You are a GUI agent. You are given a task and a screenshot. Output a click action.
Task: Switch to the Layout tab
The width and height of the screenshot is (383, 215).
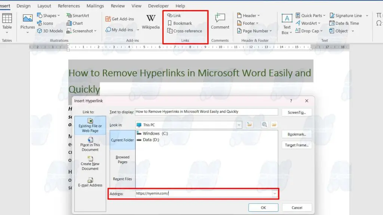44,6
